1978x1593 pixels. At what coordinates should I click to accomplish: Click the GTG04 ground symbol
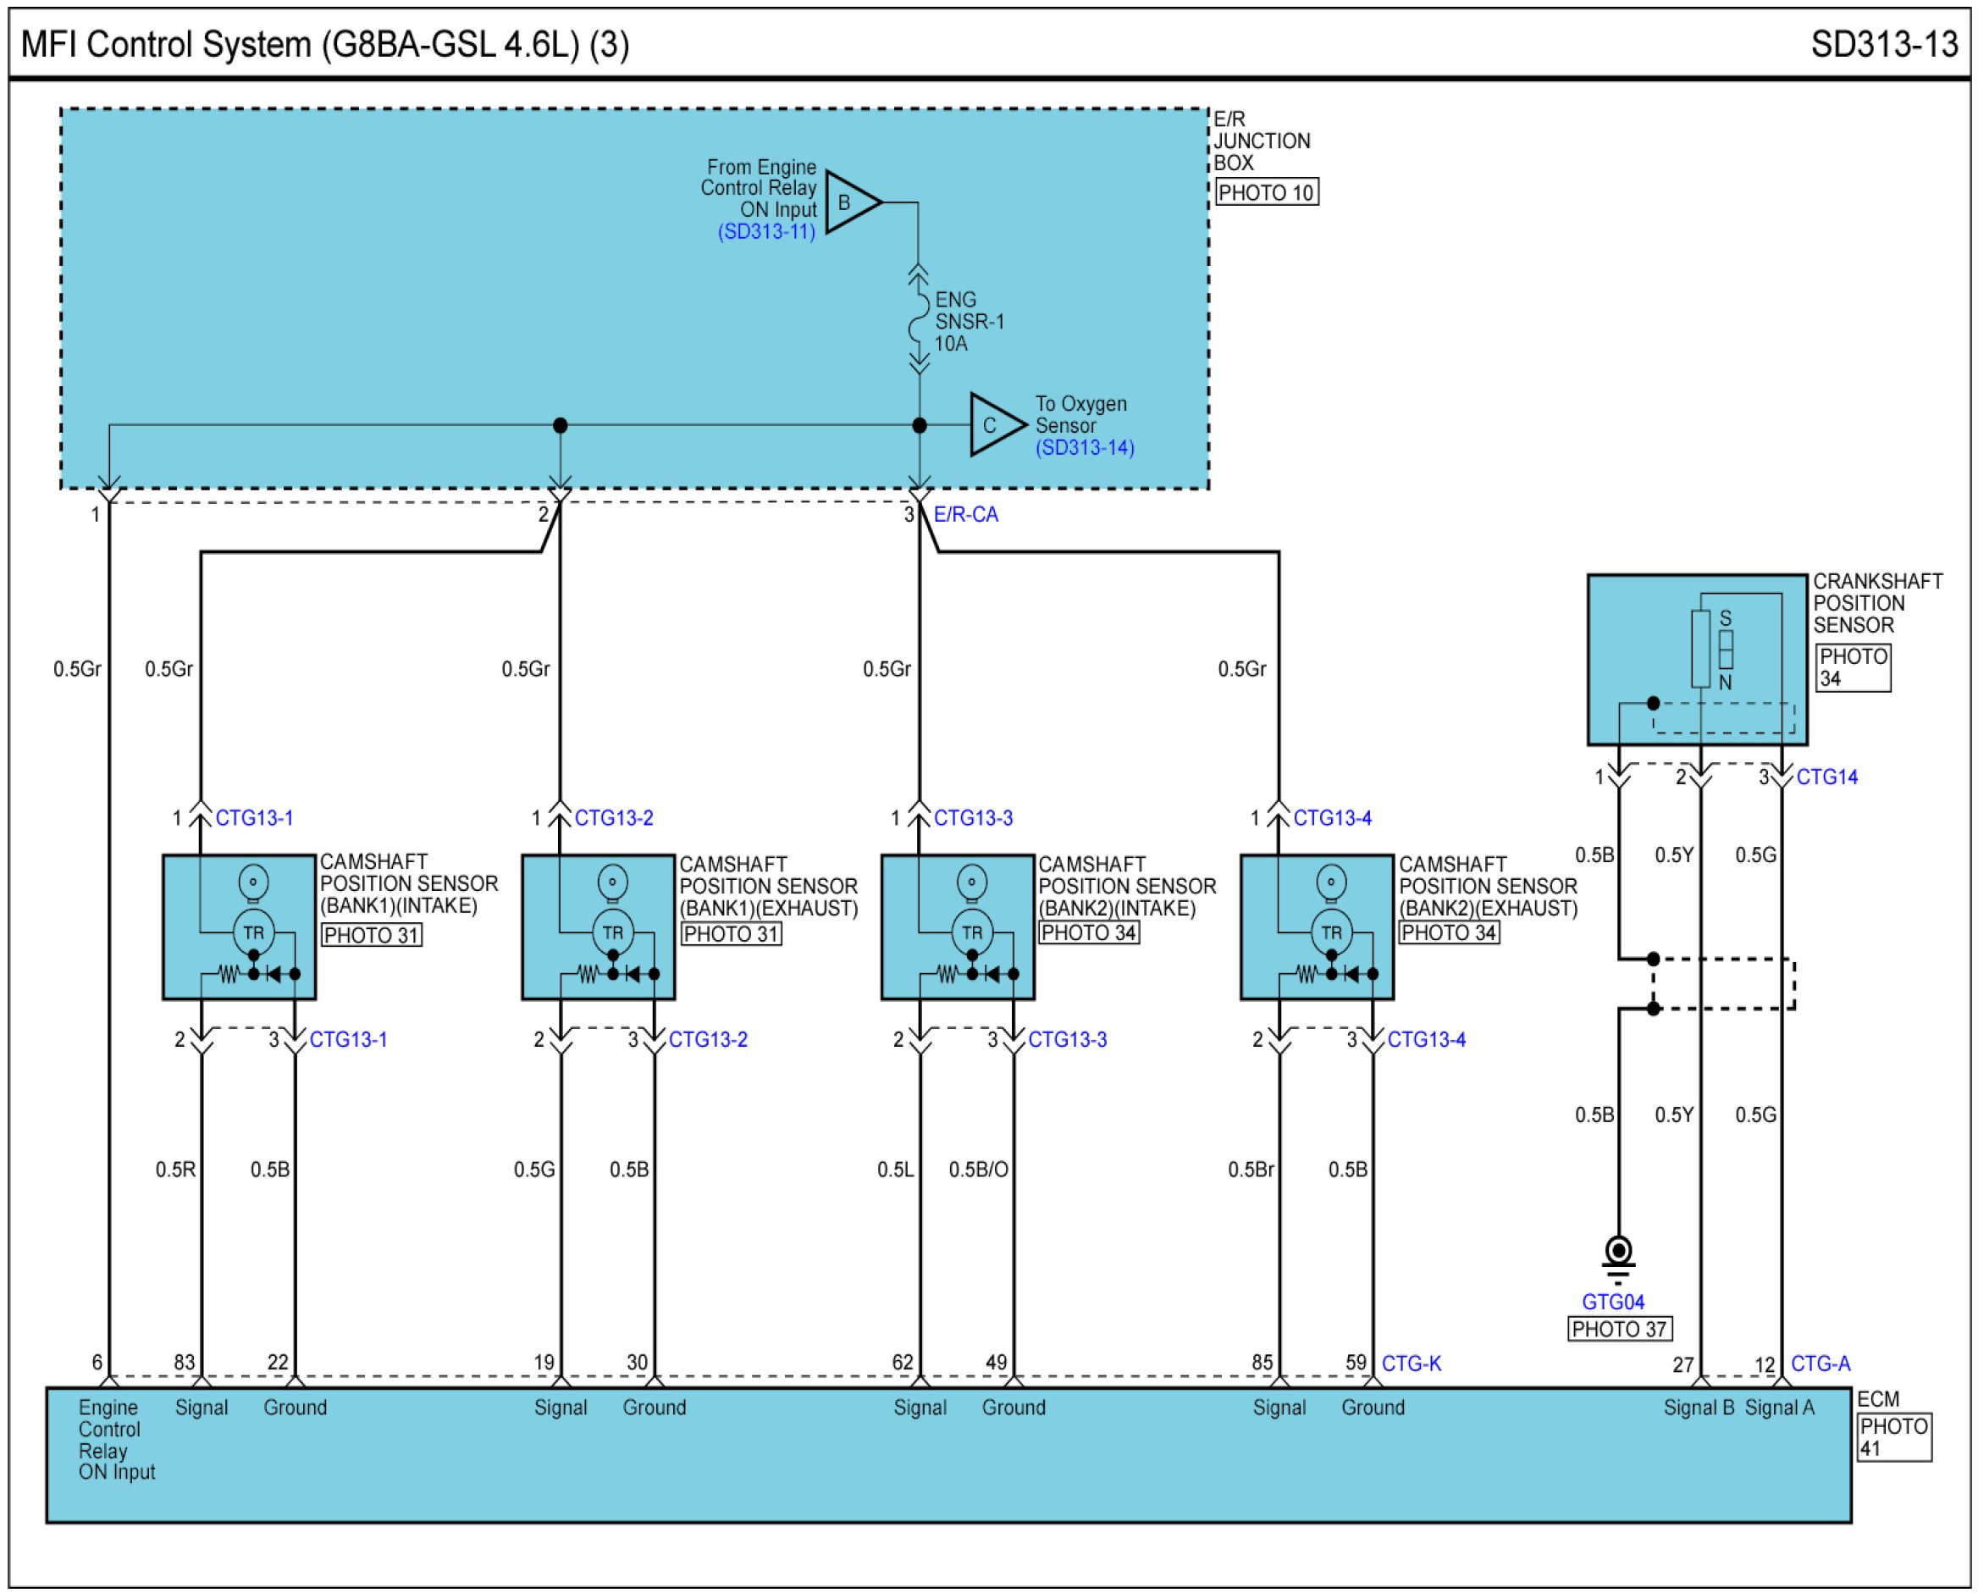click(x=1618, y=1254)
